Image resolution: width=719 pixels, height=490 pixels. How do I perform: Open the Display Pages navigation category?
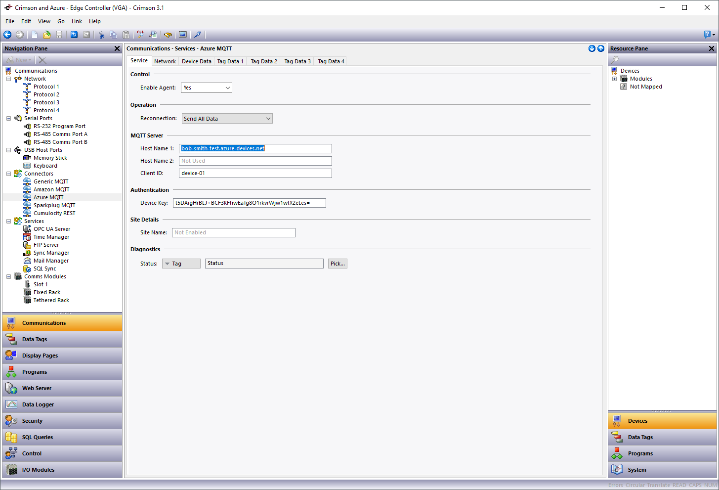click(62, 356)
